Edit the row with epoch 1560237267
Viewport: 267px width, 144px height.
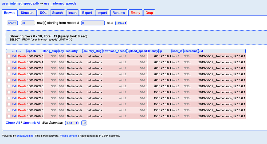point(15,68)
